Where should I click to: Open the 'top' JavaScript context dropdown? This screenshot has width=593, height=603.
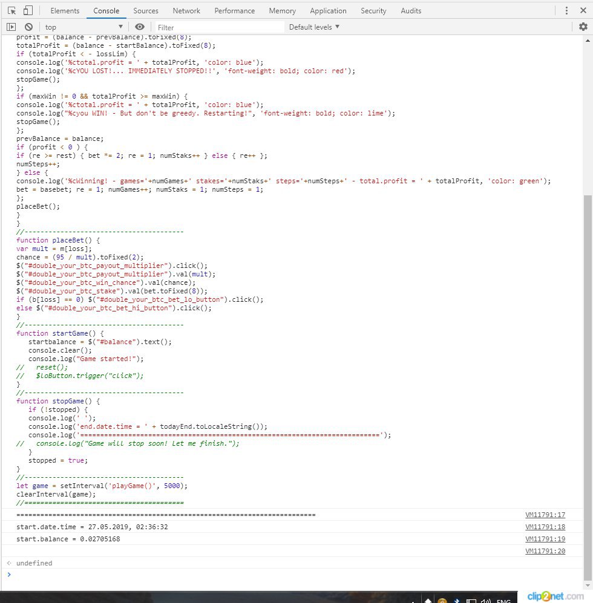(84, 27)
